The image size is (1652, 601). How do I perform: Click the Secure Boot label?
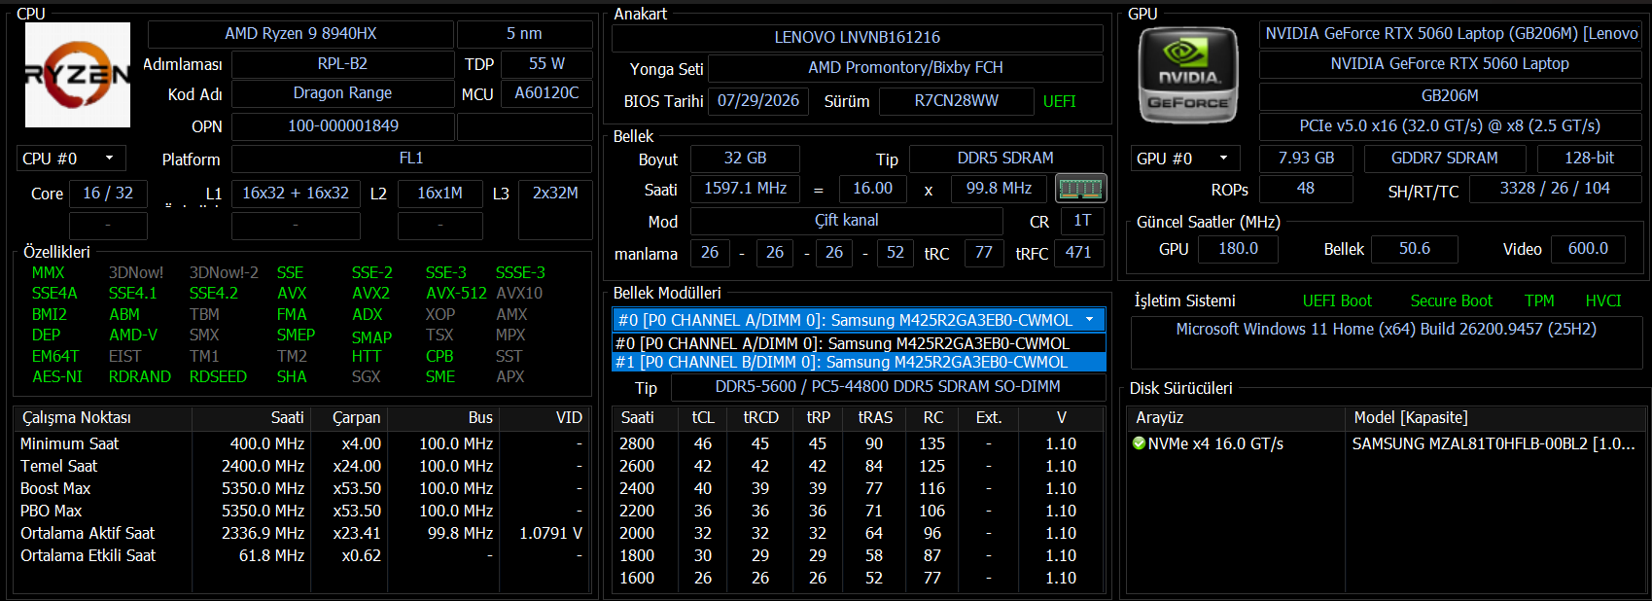pyautogui.click(x=1452, y=301)
